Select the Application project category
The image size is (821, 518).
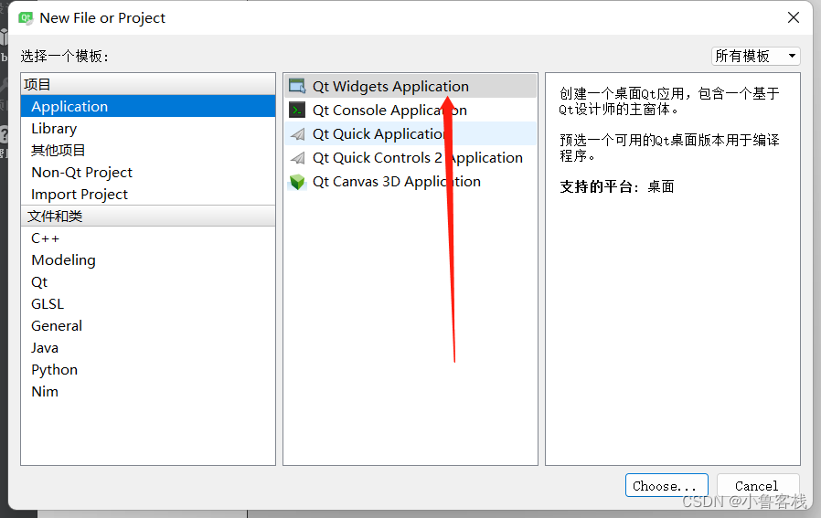click(x=148, y=106)
